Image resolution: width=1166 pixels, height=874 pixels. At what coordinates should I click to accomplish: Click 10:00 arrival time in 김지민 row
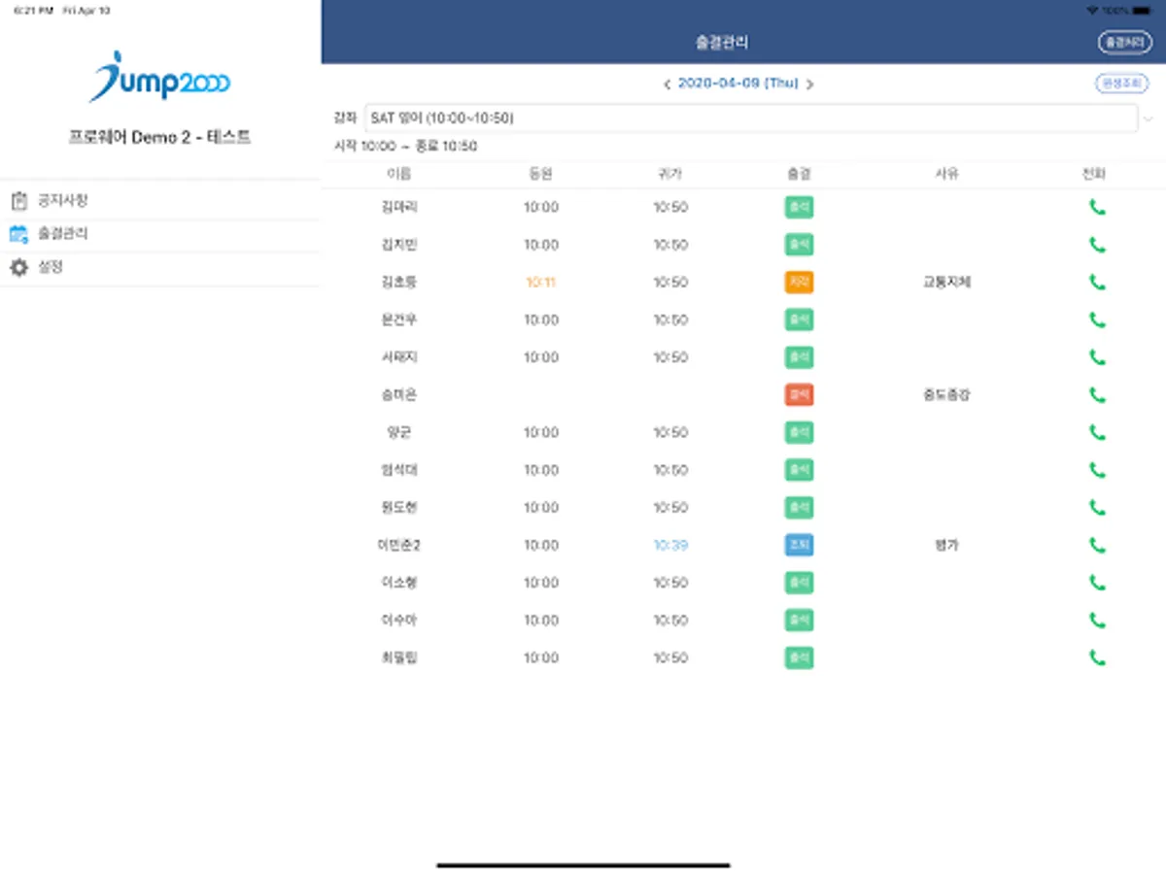coord(541,245)
